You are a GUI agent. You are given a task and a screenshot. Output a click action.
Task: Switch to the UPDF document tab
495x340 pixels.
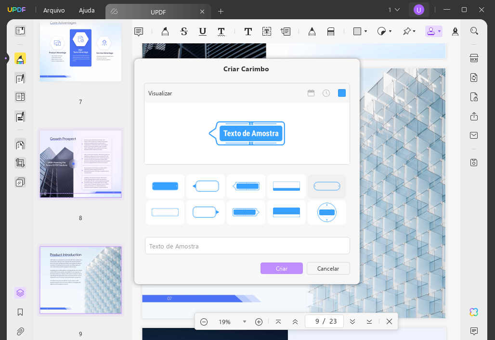click(158, 12)
